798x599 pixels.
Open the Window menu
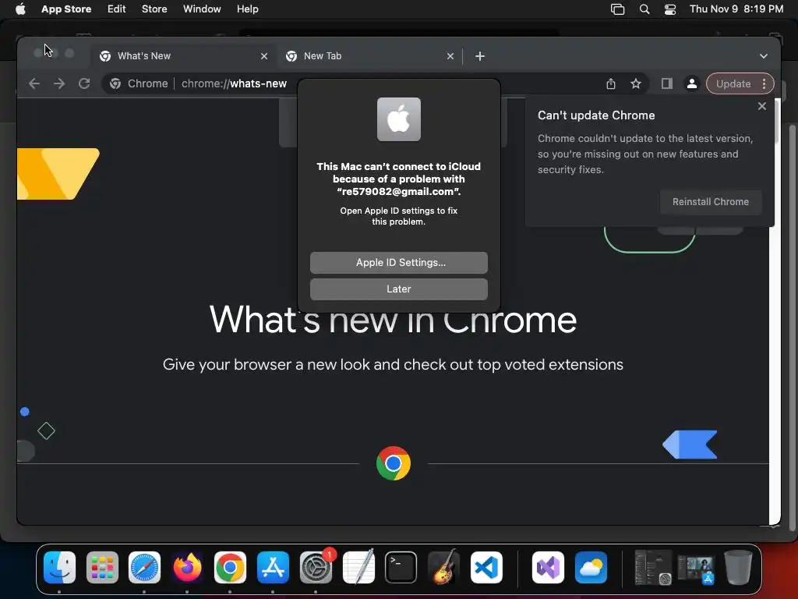pyautogui.click(x=202, y=9)
